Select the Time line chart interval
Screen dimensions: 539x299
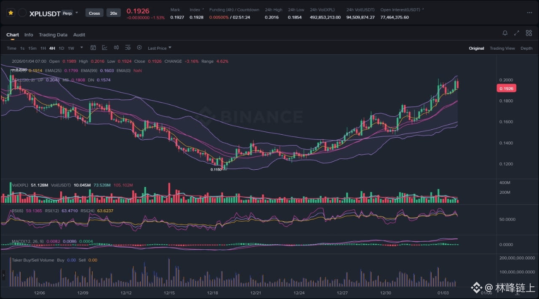(11, 48)
